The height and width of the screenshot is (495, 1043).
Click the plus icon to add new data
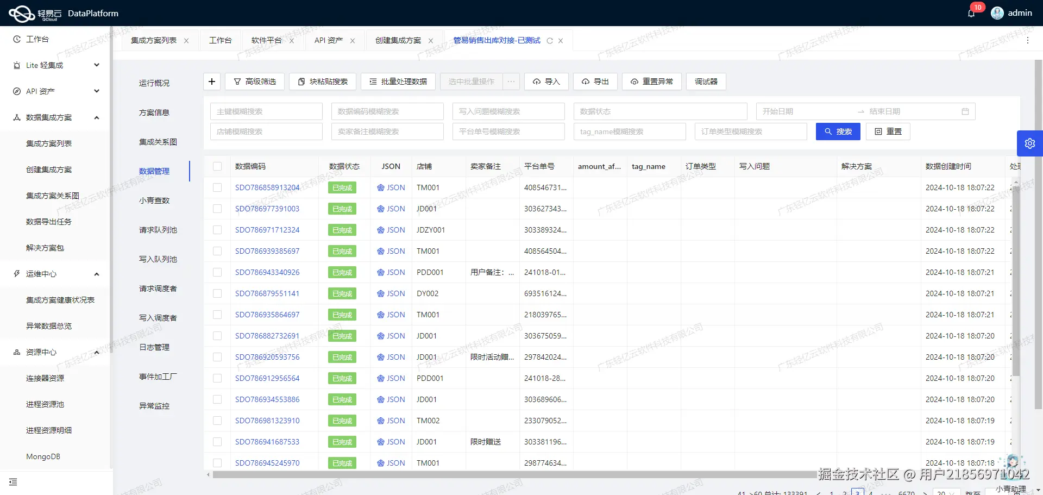click(x=212, y=82)
